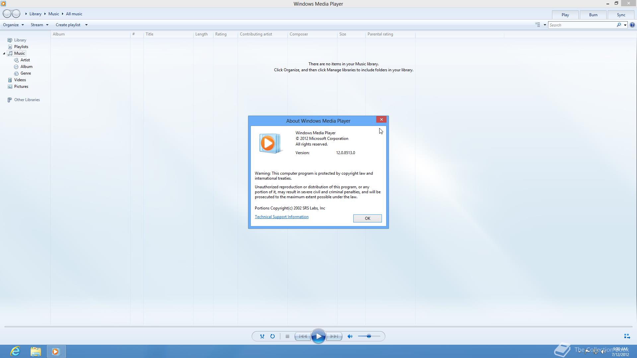Click Create playlist button
Viewport: 637px width, 358px height.
[x=68, y=25]
